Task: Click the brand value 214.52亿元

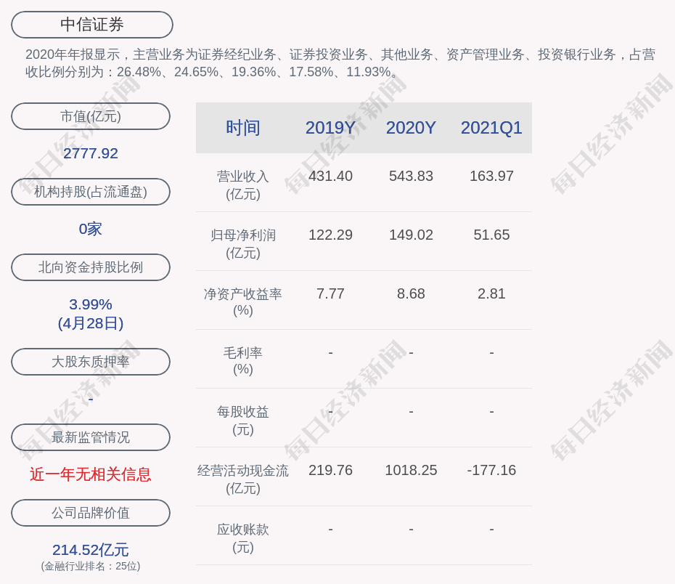Action: (x=90, y=551)
